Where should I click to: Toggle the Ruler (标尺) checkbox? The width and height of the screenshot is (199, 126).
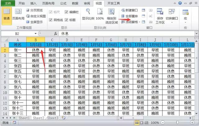(50, 12)
